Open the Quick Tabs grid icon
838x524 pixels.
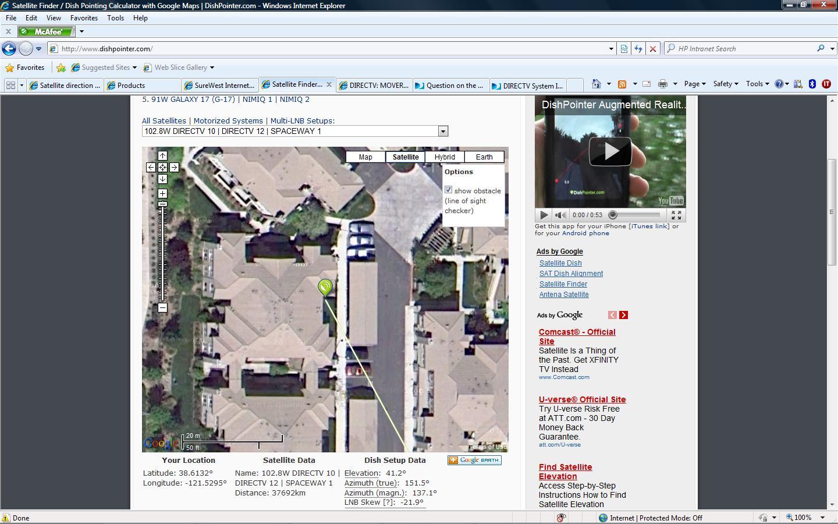click(10, 85)
